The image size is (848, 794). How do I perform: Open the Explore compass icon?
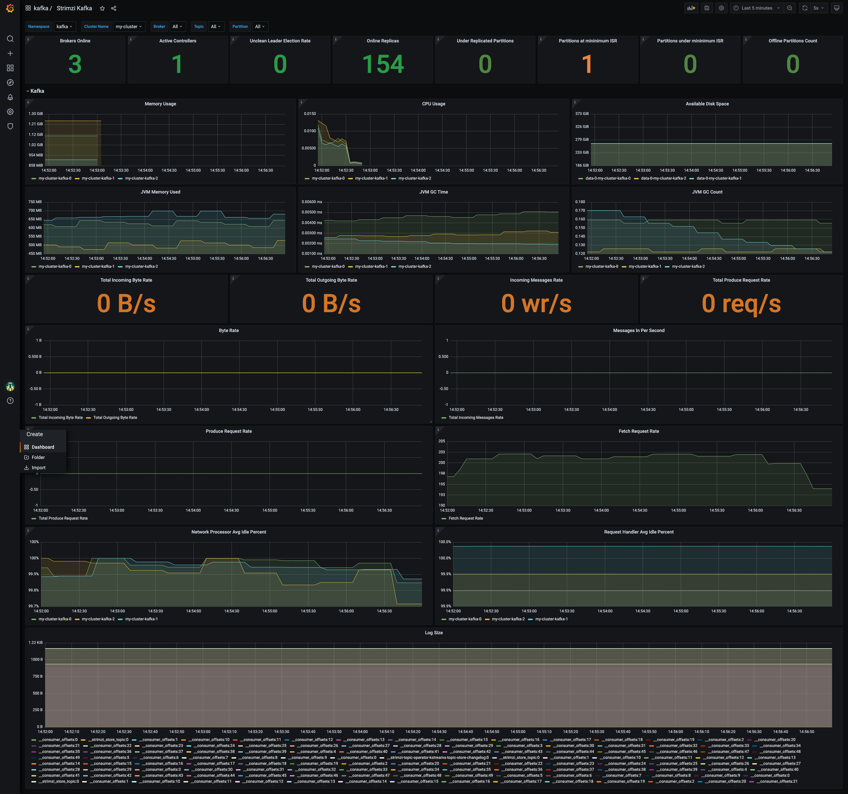10,82
